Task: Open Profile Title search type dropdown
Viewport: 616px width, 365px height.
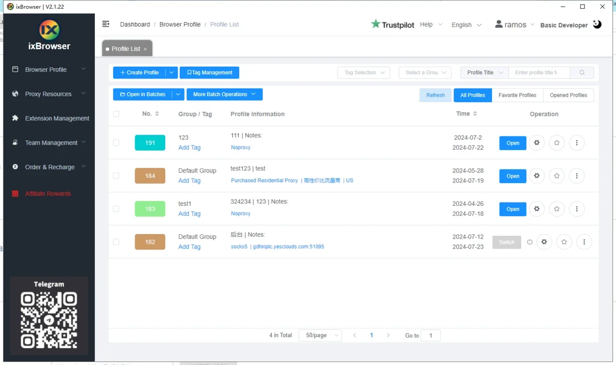Action: click(485, 73)
